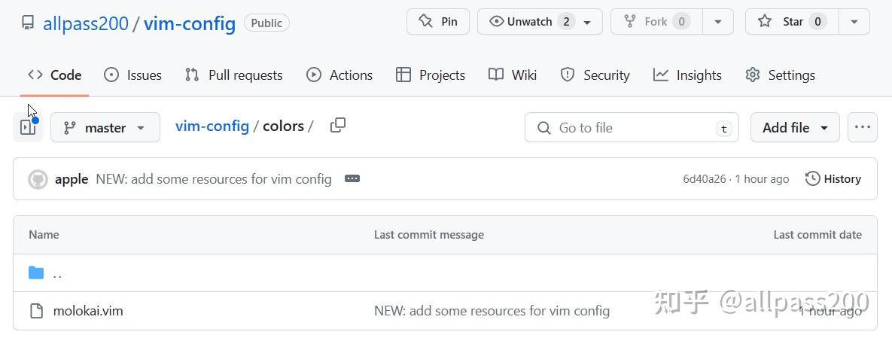Expand the fork options dropdown arrow
The image size is (892, 341).
pyautogui.click(x=718, y=22)
